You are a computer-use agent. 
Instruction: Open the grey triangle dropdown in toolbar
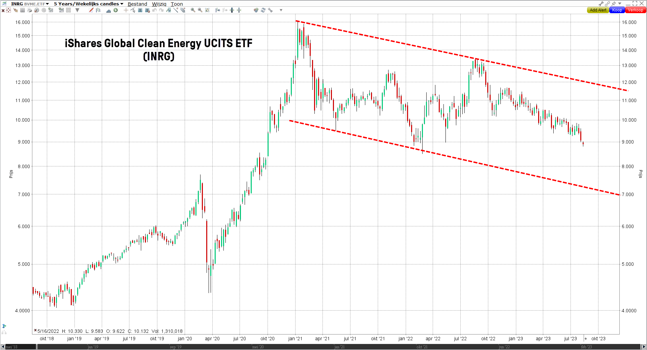[77, 10]
